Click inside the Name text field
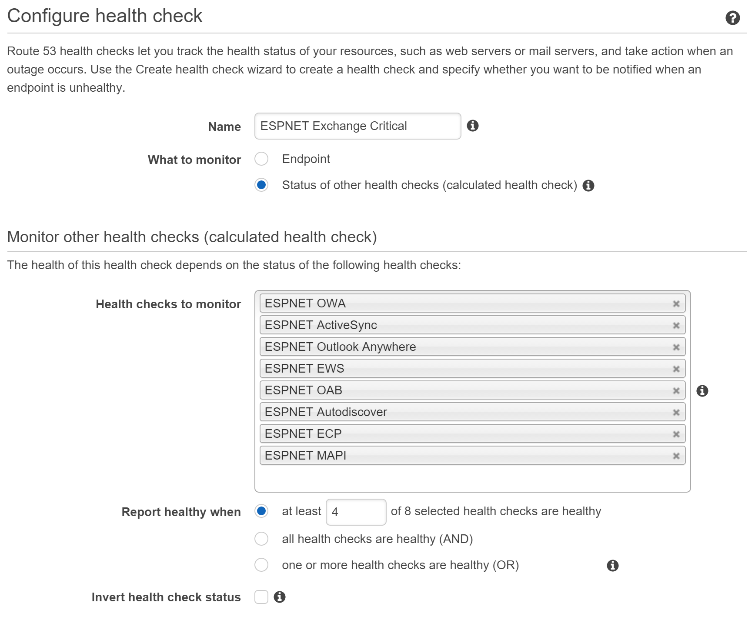755x620 pixels. [x=357, y=126]
